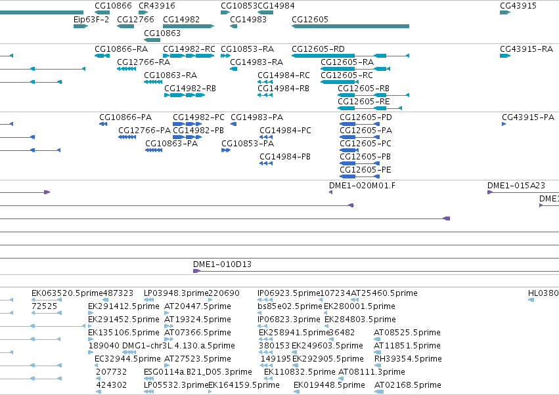Click the Eip63F-2 gene label
Screen dimensions: 559x395
coord(91,19)
